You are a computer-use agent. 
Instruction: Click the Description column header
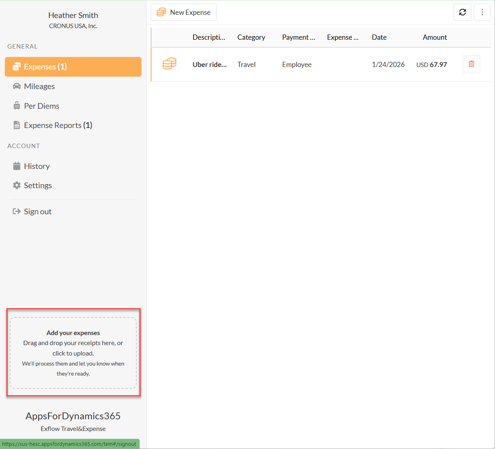(208, 37)
